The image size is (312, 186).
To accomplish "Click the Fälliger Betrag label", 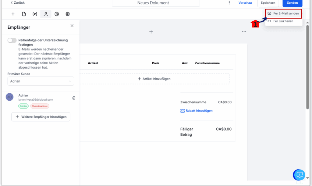I will tap(187, 132).
